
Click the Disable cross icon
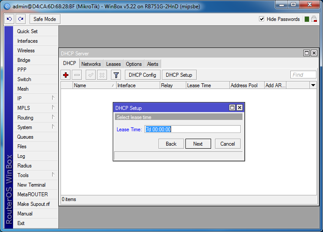[x=102, y=75]
